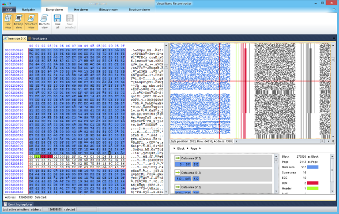The height and width of the screenshot is (214, 339).
Task: Click the '0 - 511' range button
Action: (x=183, y=164)
